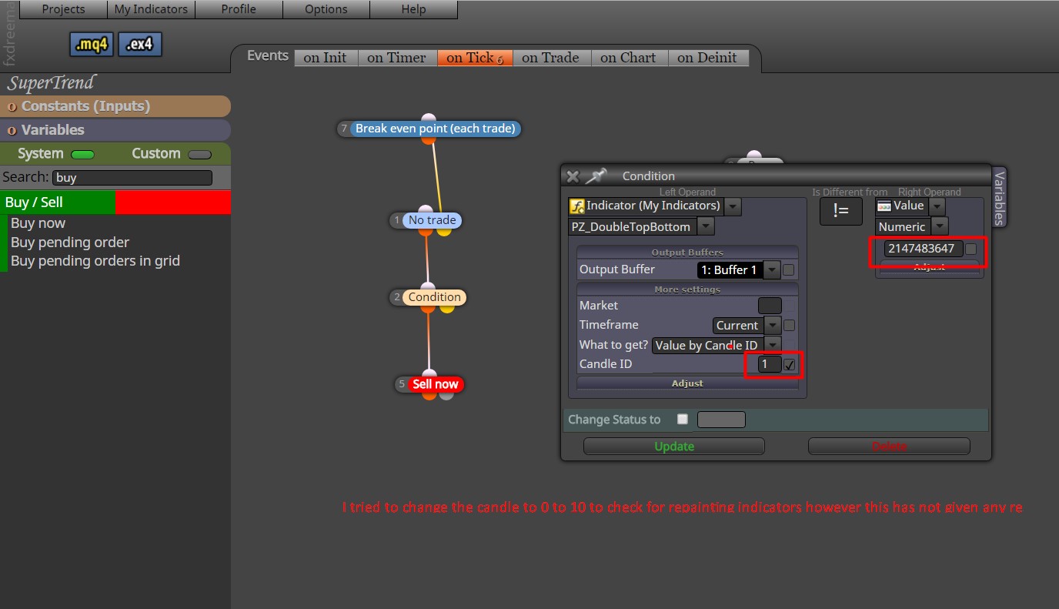Open the Projects menu

coord(63,9)
